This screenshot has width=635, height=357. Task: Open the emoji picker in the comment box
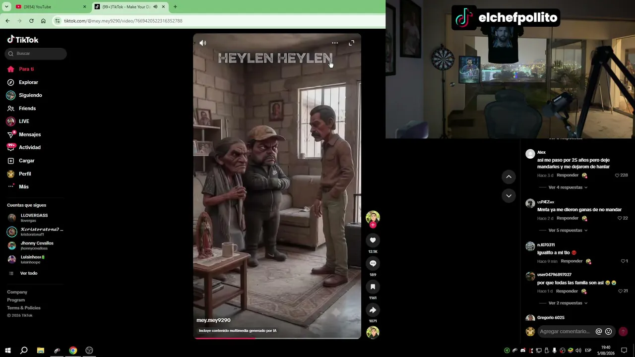pyautogui.click(x=608, y=332)
